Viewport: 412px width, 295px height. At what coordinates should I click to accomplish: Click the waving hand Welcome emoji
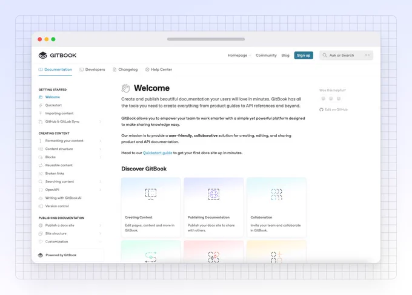(x=125, y=88)
